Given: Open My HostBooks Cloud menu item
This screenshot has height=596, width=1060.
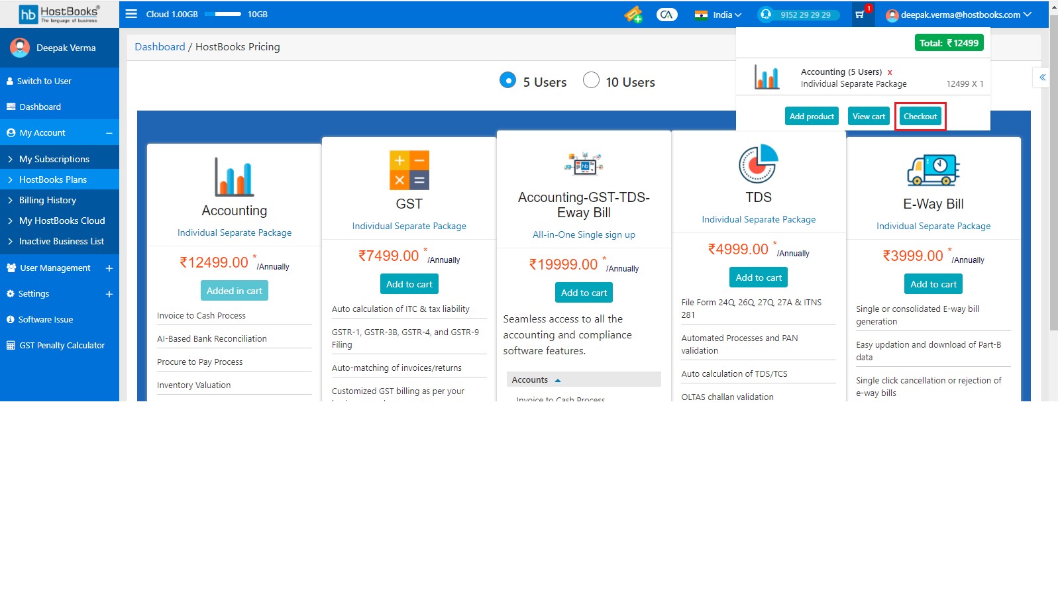Looking at the screenshot, I should [60, 221].
